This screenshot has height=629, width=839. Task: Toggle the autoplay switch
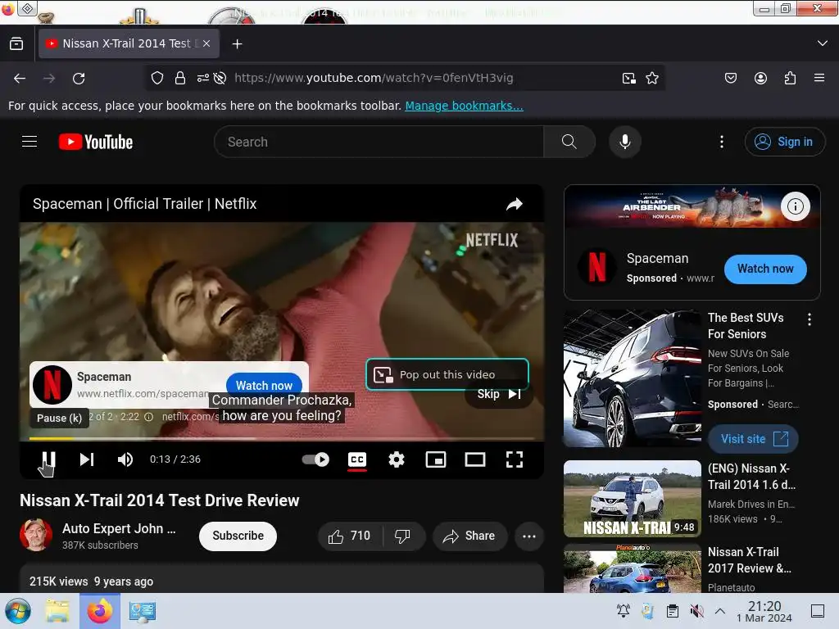point(315,459)
